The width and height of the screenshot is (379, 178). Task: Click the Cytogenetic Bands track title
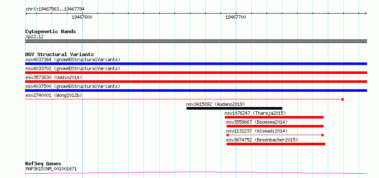(51, 31)
